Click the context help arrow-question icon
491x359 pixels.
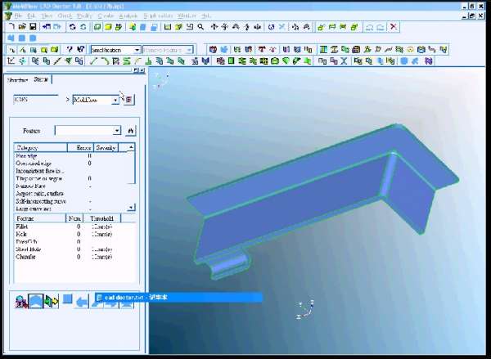[x=80, y=49]
